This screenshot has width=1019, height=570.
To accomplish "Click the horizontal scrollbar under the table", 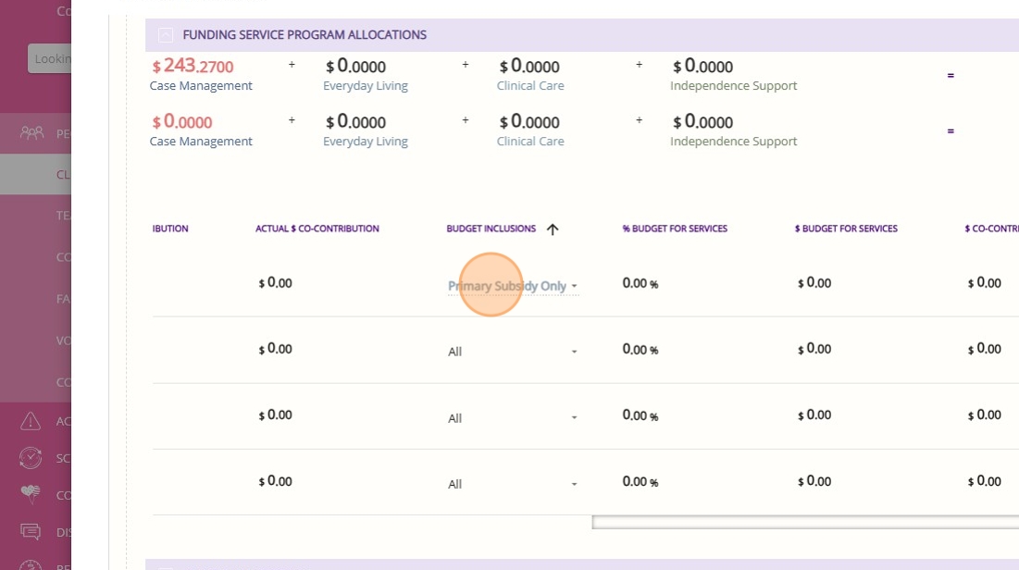I will (x=803, y=523).
